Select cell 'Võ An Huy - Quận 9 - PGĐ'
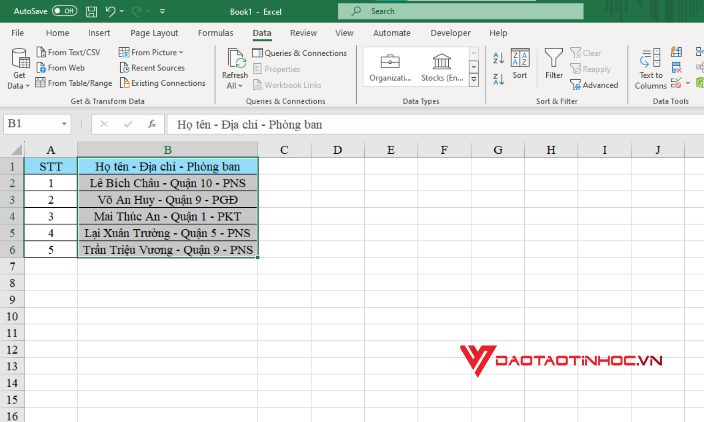704x422 pixels. (168, 200)
